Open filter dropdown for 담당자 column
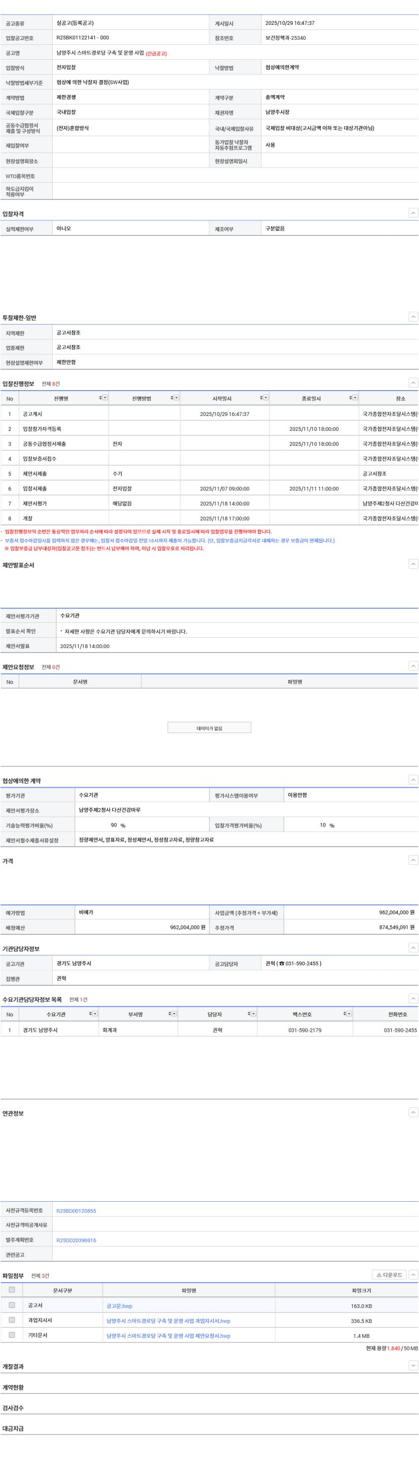The width and height of the screenshot is (419, 1484). coord(254,1013)
